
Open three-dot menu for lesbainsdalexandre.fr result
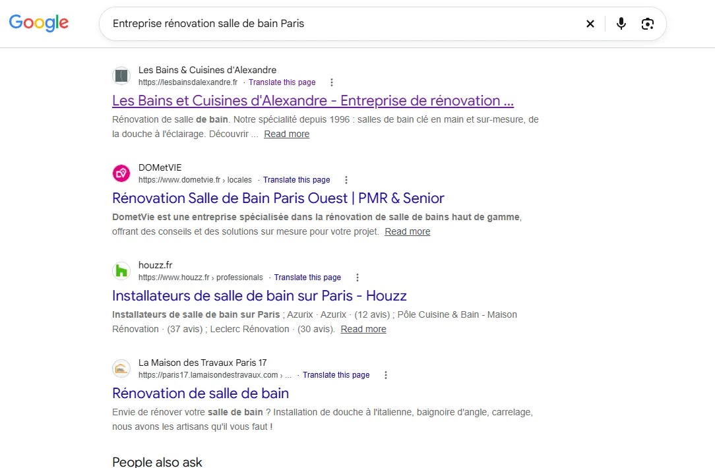coord(332,82)
